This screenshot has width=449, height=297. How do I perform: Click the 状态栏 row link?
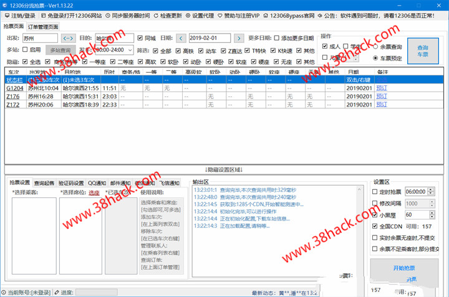(14, 80)
